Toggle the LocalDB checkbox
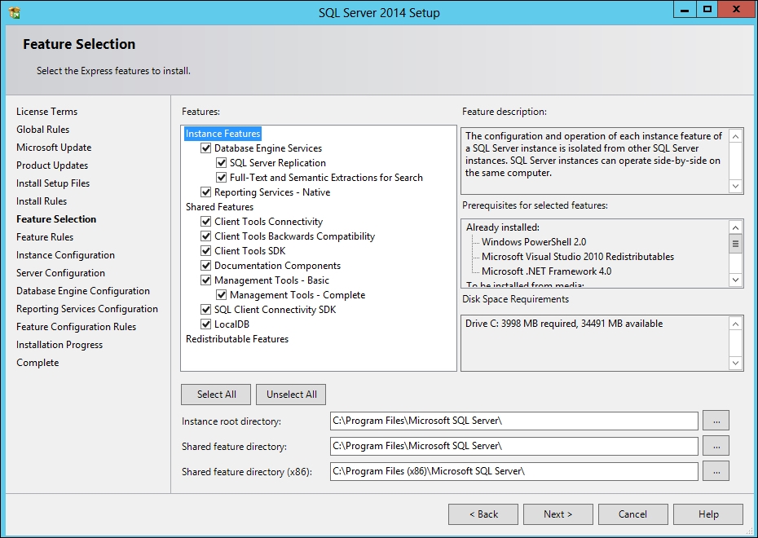The width and height of the screenshot is (758, 538). [x=206, y=324]
